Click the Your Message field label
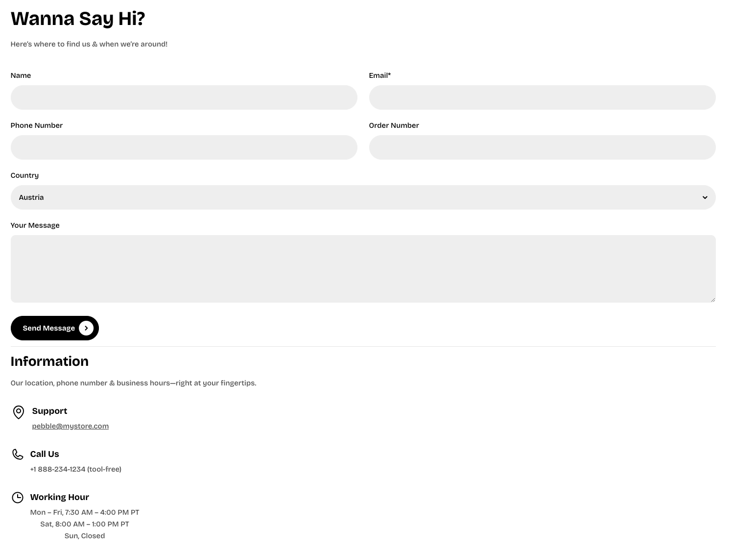This screenshot has height=549, width=731. (x=35, y=225)
